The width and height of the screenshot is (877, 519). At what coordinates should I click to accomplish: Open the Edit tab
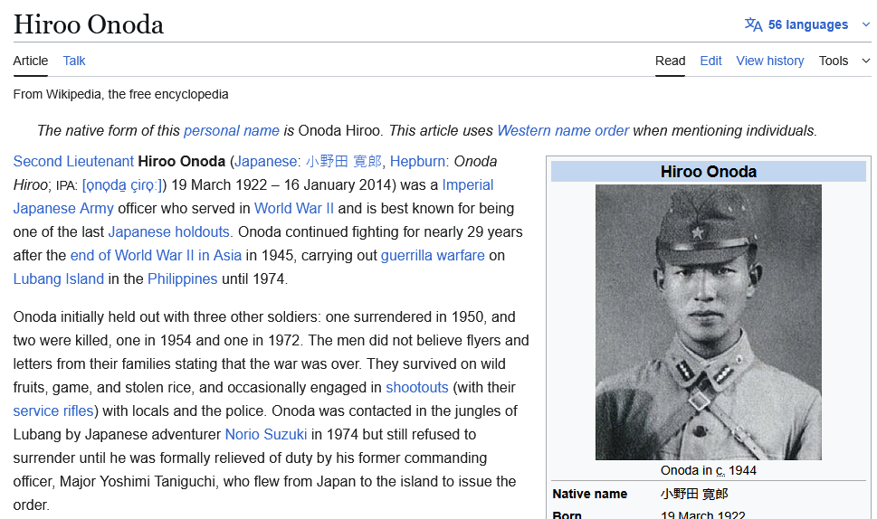pos(710,61)
